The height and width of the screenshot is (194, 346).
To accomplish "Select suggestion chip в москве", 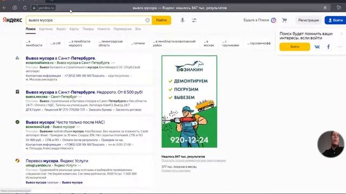I will 209,43.
